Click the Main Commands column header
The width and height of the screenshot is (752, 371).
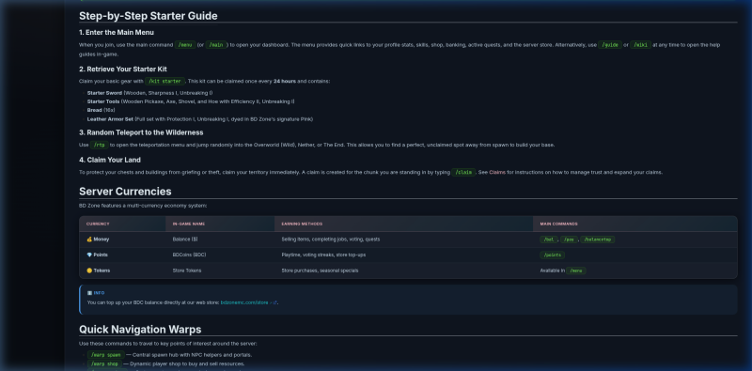(x=558, y=224)
